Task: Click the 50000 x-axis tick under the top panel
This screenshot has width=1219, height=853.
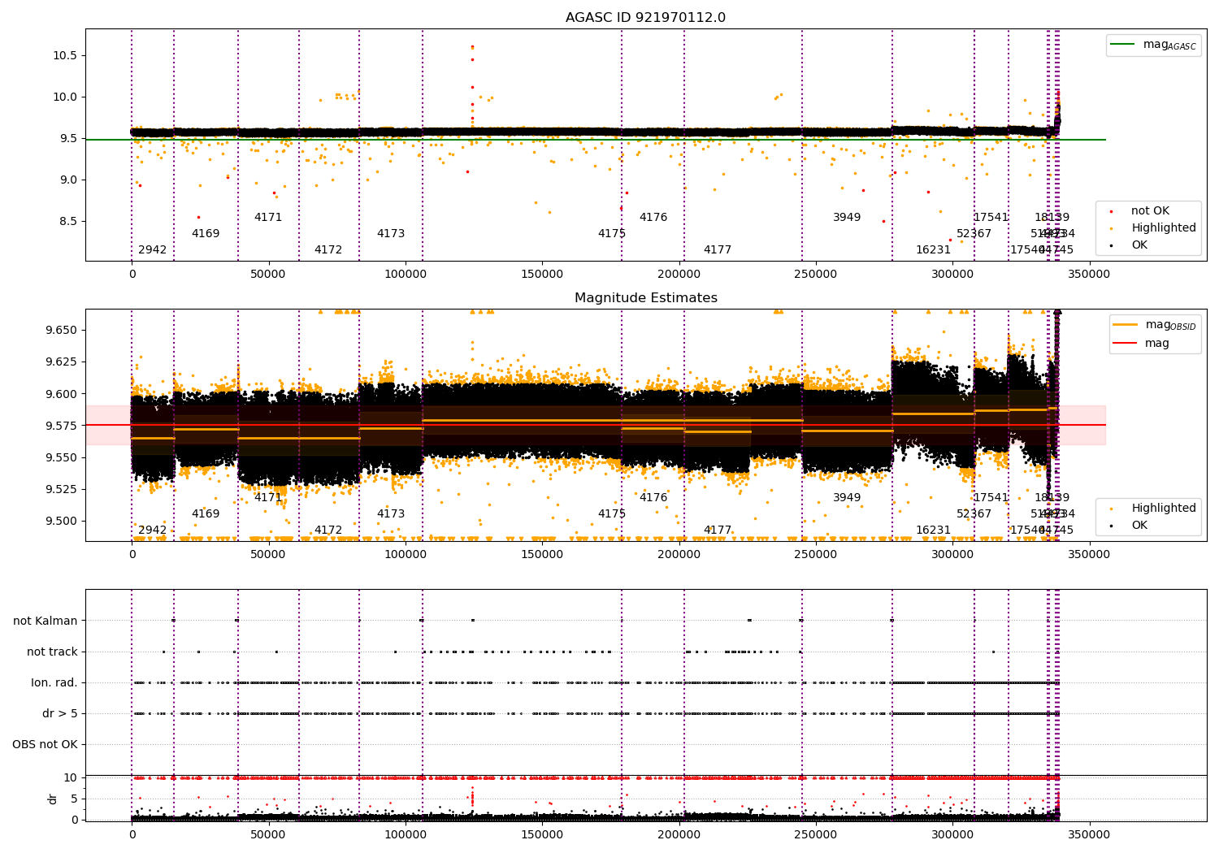Action: tap(268, 275)
